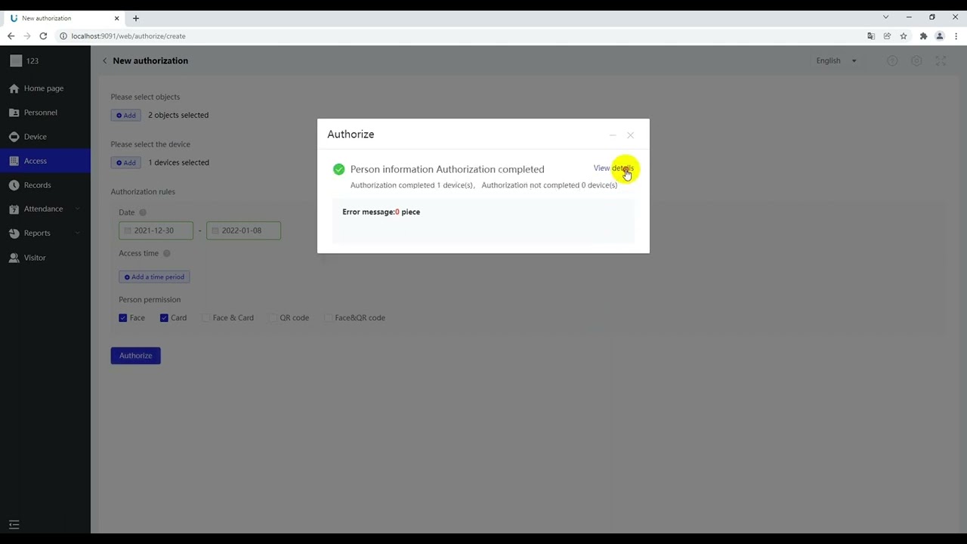Click the Attendance calendar icon

tap(14, 209)
